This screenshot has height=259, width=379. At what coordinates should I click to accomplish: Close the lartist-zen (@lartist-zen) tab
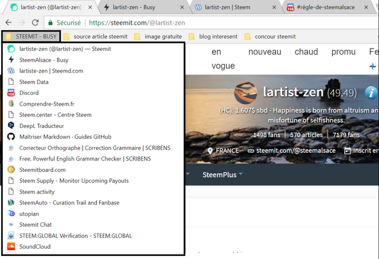[x=90, y=8]
